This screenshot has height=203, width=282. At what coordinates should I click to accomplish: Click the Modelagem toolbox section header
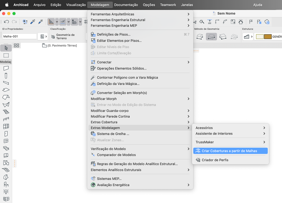[6, 62]
